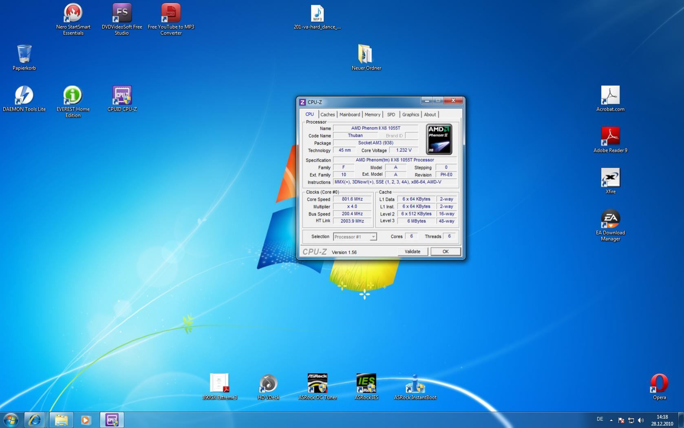Open Windows Explorer from taskbar
The image size is (684, 428).
[61, 420]
